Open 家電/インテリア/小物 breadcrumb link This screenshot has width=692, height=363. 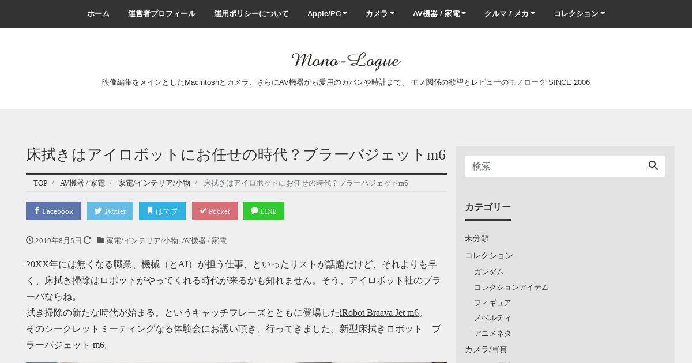click(x=154, y=183)
